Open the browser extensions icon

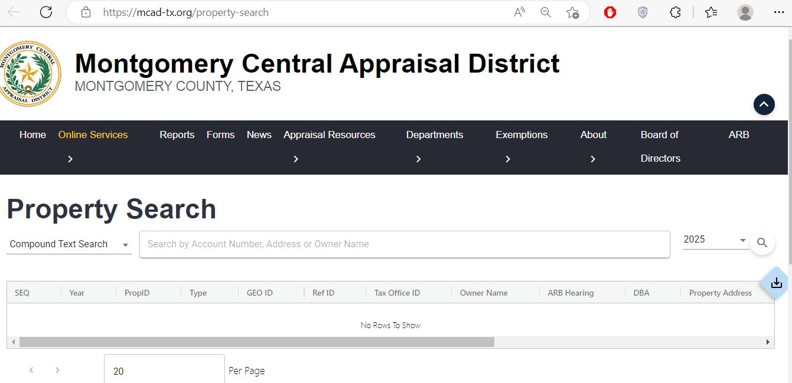[x=675, y=12]
